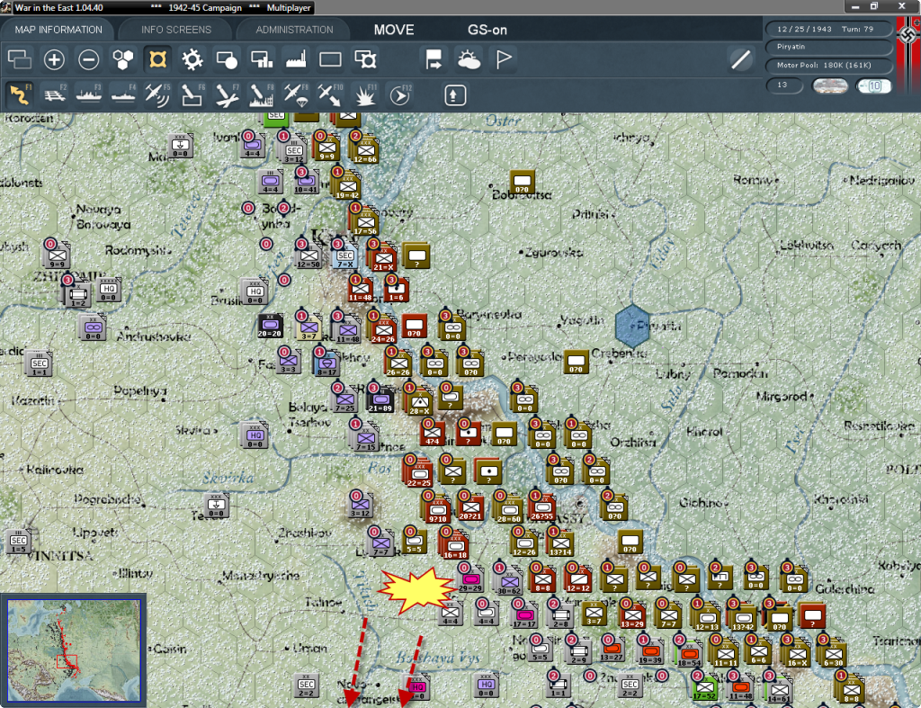Click the MOVE mode label

394,30
